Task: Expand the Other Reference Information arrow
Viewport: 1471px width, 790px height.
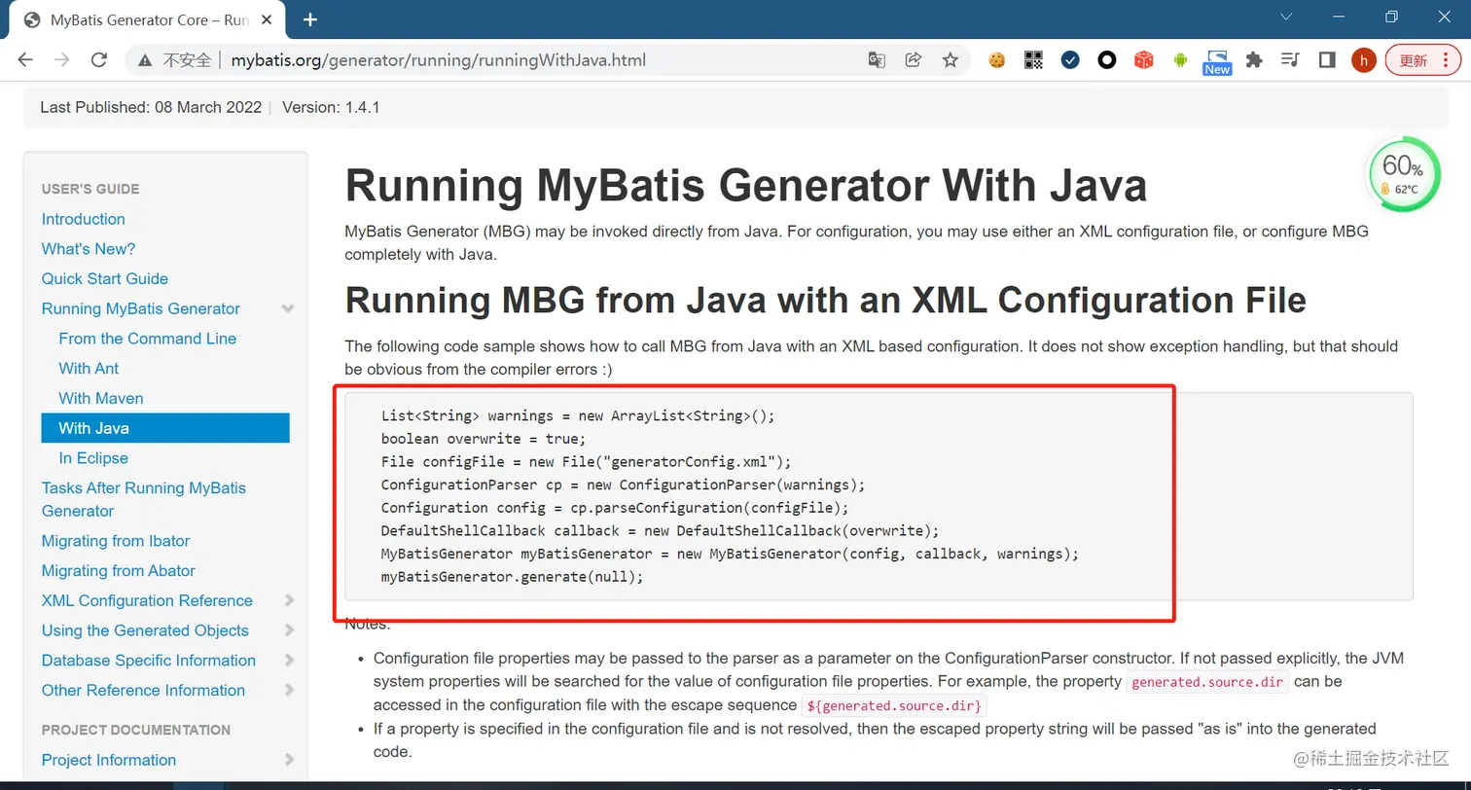Action: (289, 691)
